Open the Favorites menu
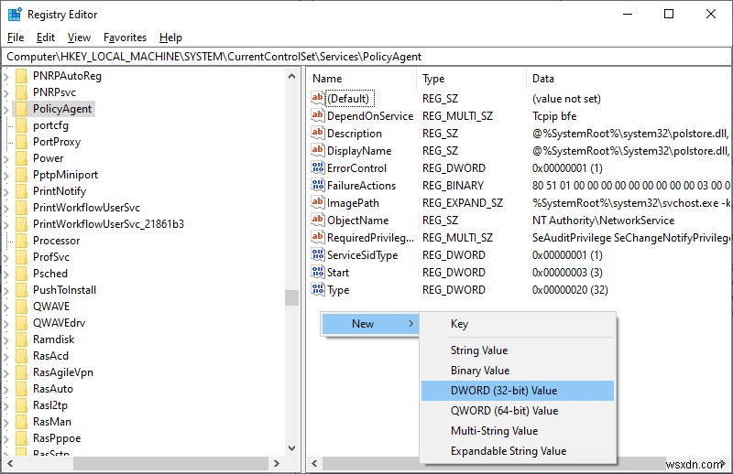Image resolution: width=733 pixels, height=474 pixels. point(125,38)
